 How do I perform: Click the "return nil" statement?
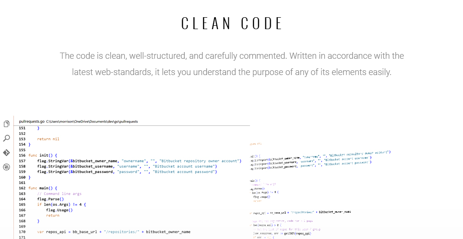tap(48, 139)
